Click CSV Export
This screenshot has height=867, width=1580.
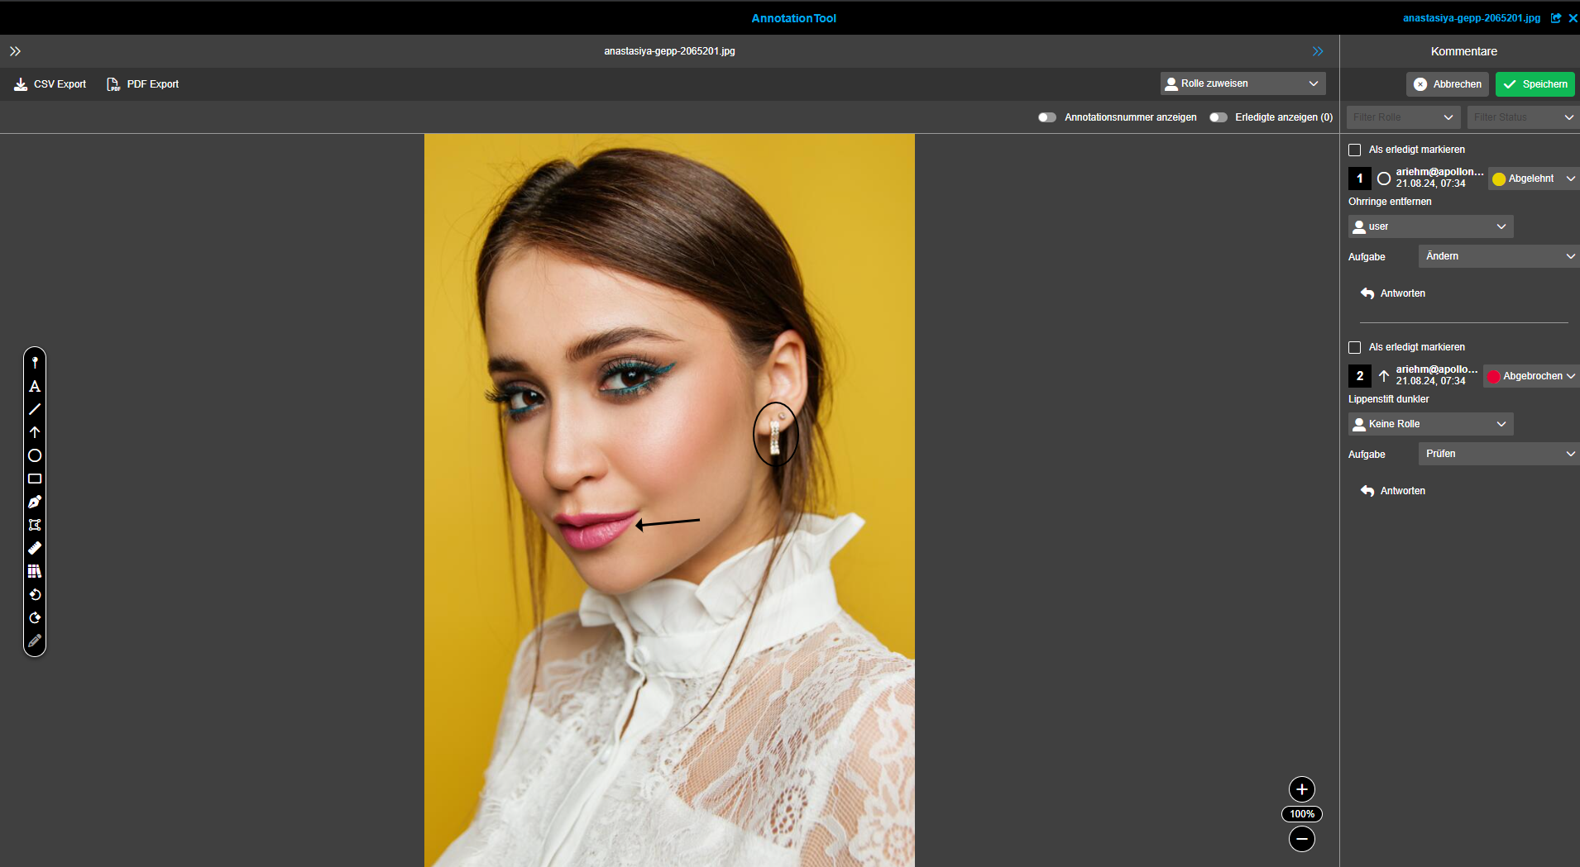point(49,83)
